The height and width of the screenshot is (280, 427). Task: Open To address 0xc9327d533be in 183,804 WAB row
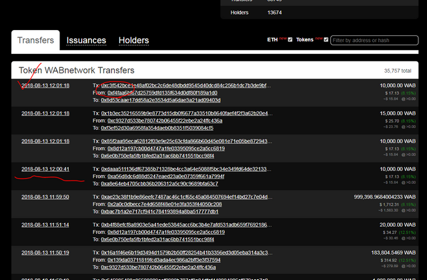coord(158,267)
